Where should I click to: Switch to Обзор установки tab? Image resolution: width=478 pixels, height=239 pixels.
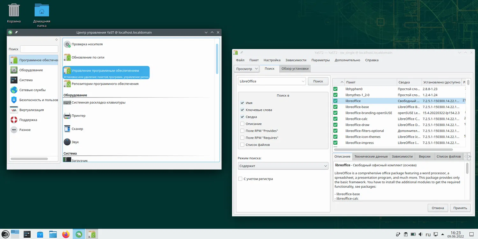tap(295, 69)
